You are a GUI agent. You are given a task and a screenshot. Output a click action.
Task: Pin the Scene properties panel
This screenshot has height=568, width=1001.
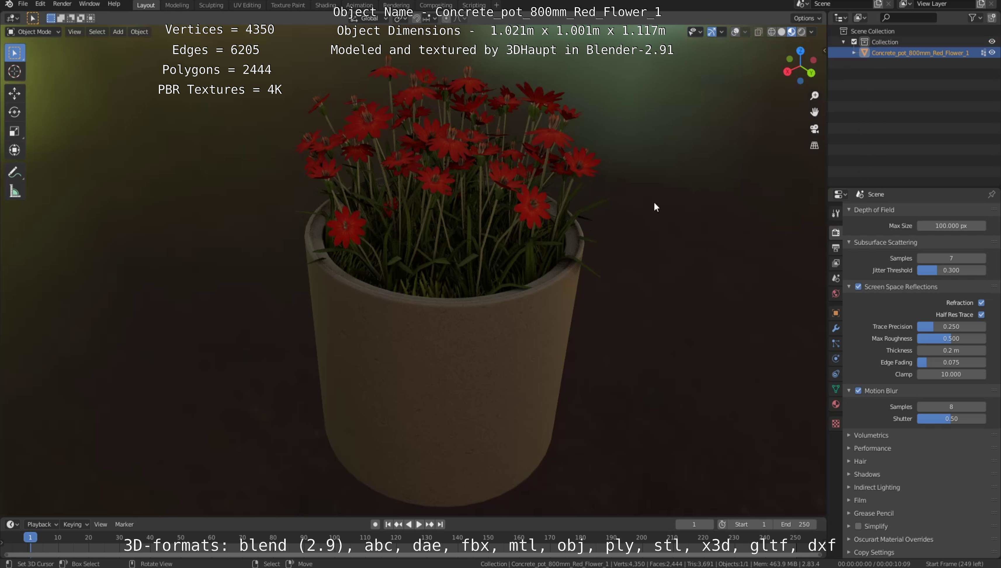click(991, 194)
